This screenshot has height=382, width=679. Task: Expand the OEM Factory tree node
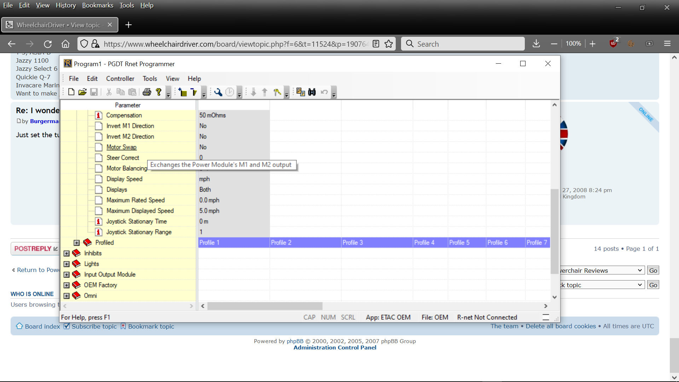(66, 285)
